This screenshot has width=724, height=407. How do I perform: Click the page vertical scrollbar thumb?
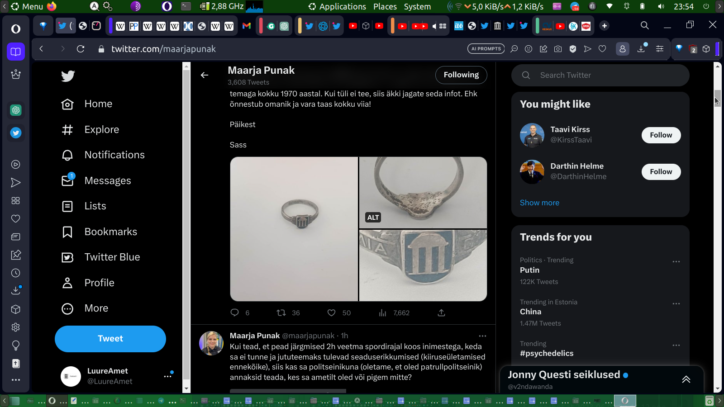pyautogui.click(x=717, y=98)
